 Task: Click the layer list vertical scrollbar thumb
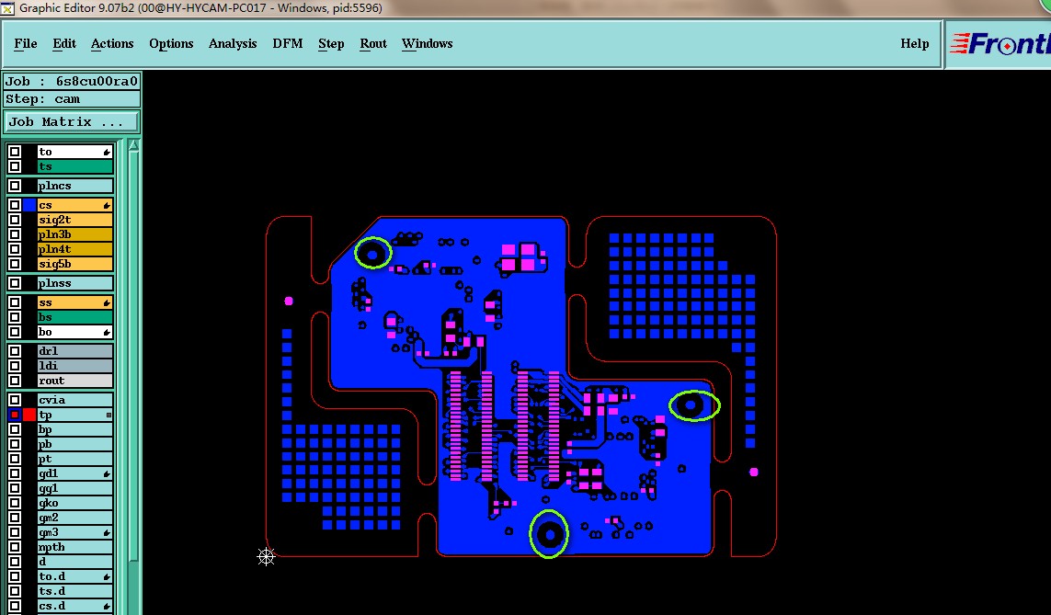pos(133,355)
